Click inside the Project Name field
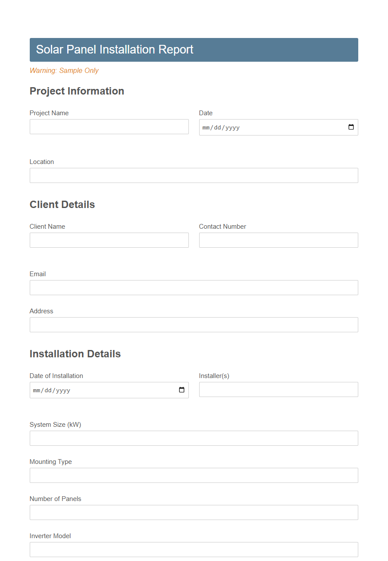The height and width of the screenshot is (561, 388). click(x=108, y=126)
